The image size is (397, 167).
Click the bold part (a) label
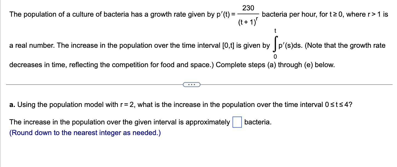12,105
